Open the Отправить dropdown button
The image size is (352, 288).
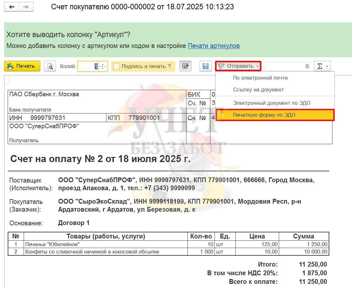click(238, 66)
